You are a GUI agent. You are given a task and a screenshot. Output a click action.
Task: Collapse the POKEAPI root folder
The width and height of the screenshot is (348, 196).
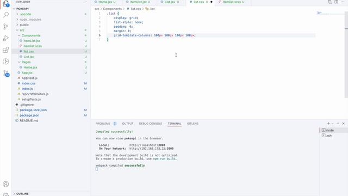point(14,9)
